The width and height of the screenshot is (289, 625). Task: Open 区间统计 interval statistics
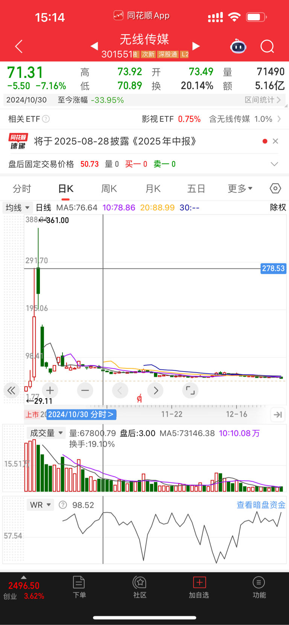point(263,100)
